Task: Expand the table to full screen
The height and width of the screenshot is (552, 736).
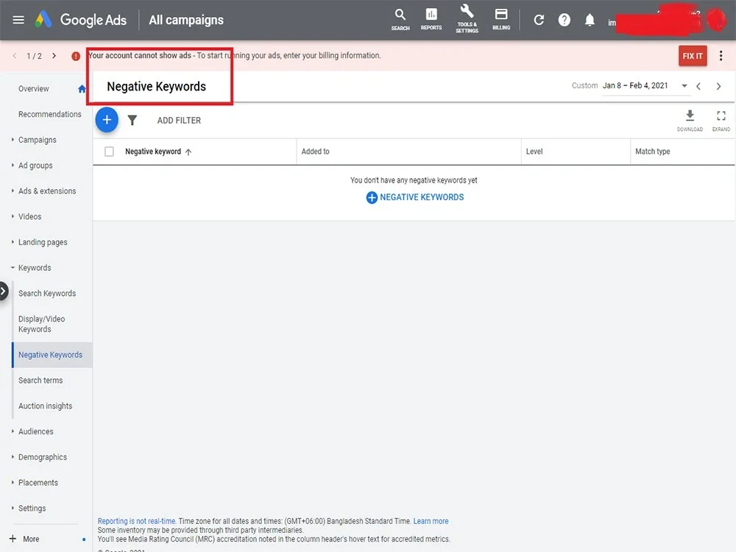Action: click(x=721, y=120)
